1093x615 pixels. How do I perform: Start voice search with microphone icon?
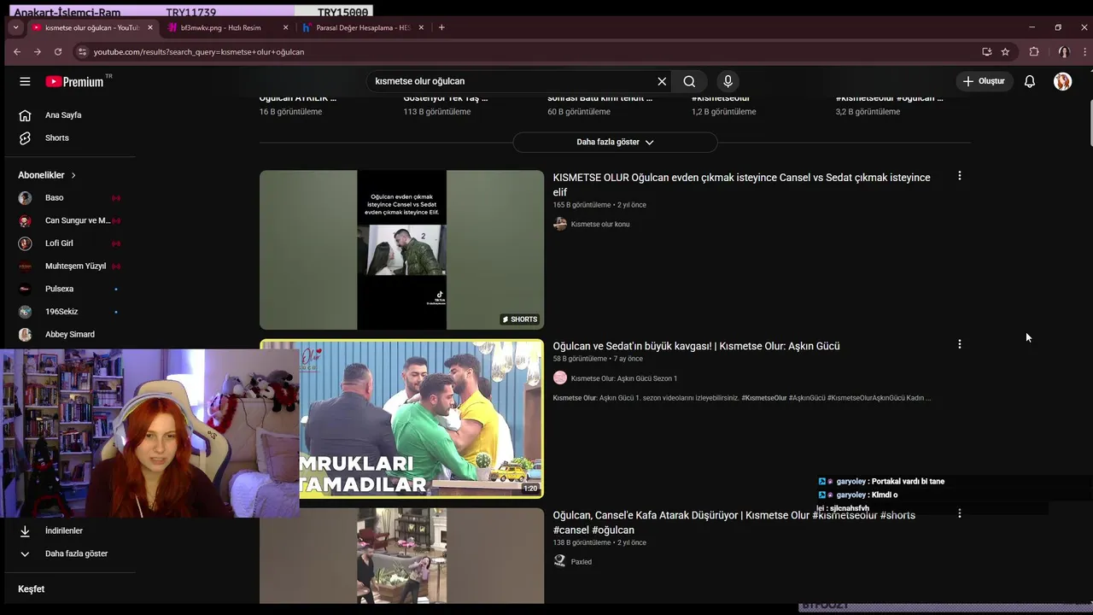pyautogui.click(x=728, y=81)
